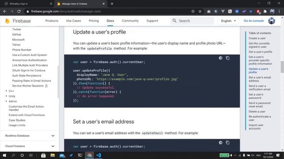Toggle dark theme on updateProfile code block
The image size is (284, 159).
point(221,58)
